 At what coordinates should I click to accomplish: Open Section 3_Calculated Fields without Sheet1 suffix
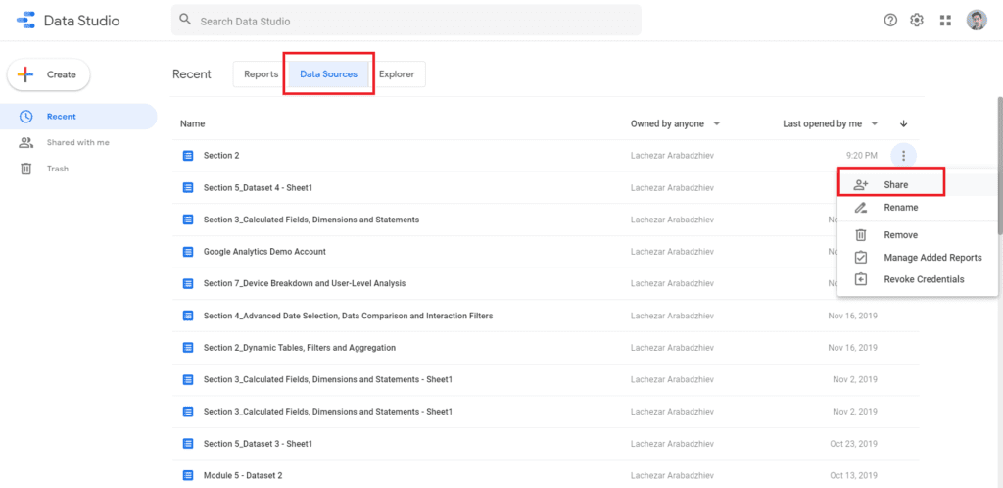coord(311,220)
